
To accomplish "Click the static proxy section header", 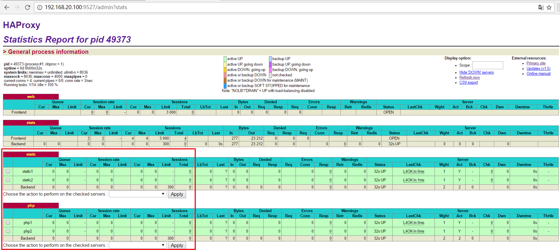I will [x=31, y=154].
